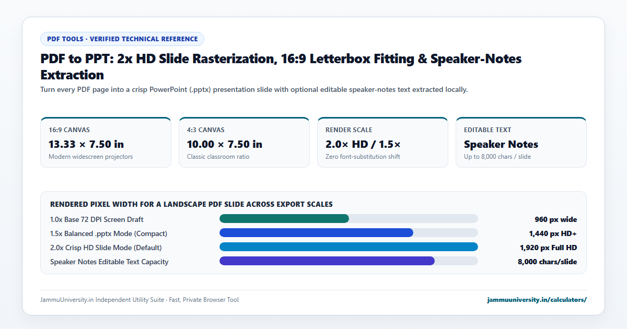Click the 'RENDER SCALE' card label
This screenshot has width=627, height=329.
coord(349,130)
